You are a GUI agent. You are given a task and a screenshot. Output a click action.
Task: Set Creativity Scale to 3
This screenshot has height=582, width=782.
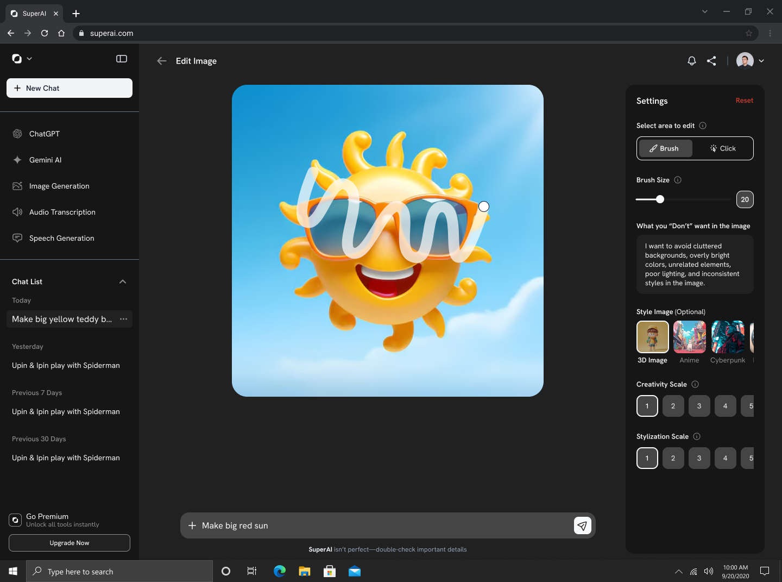[x=699, y=406]
